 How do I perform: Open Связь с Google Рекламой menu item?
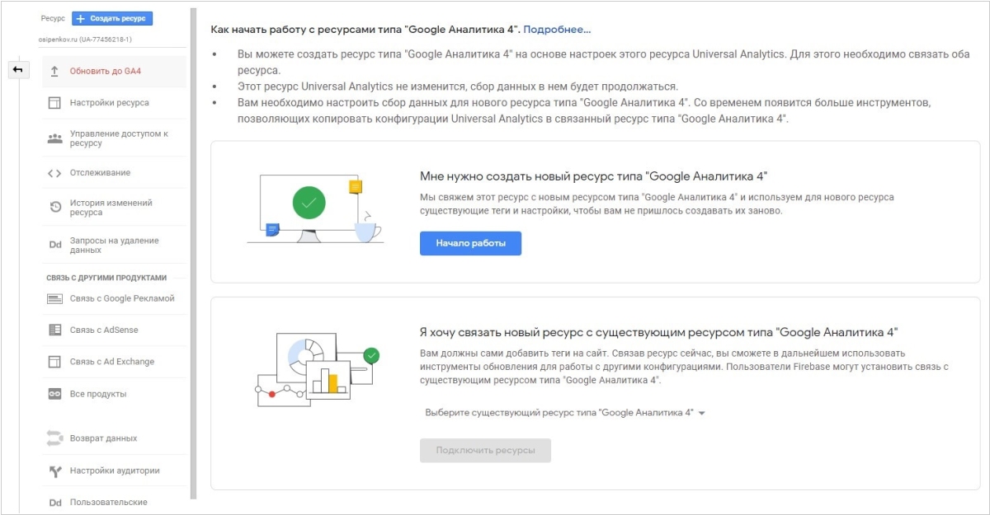122,298
